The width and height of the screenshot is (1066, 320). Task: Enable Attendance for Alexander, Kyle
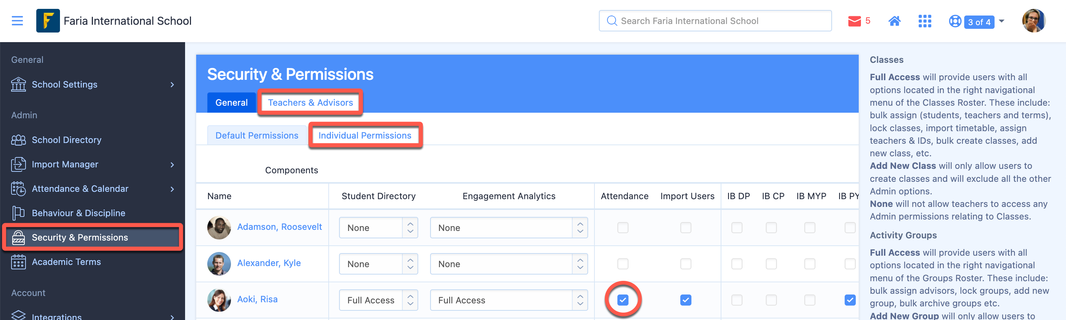[623, 264]
